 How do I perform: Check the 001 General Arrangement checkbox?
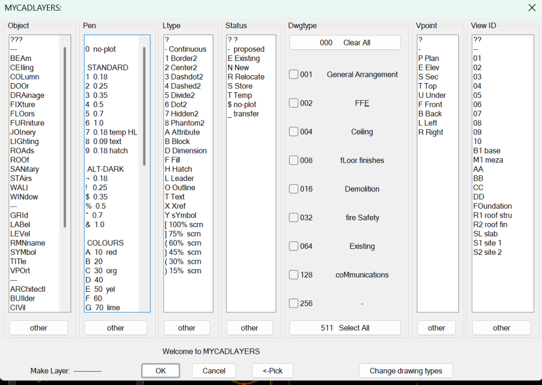coord(293,74)
